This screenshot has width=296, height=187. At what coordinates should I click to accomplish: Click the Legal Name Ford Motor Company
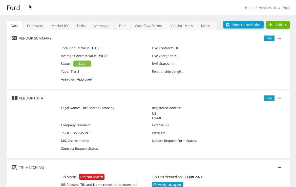click(x=98, y=108)
